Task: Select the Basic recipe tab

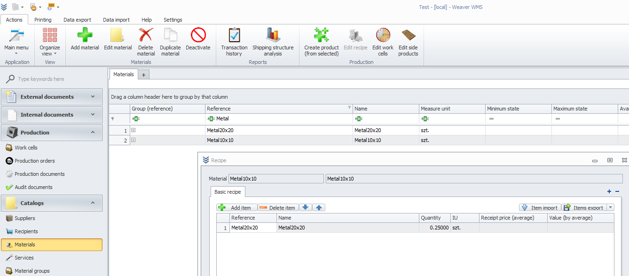Action: pos(228,192)
